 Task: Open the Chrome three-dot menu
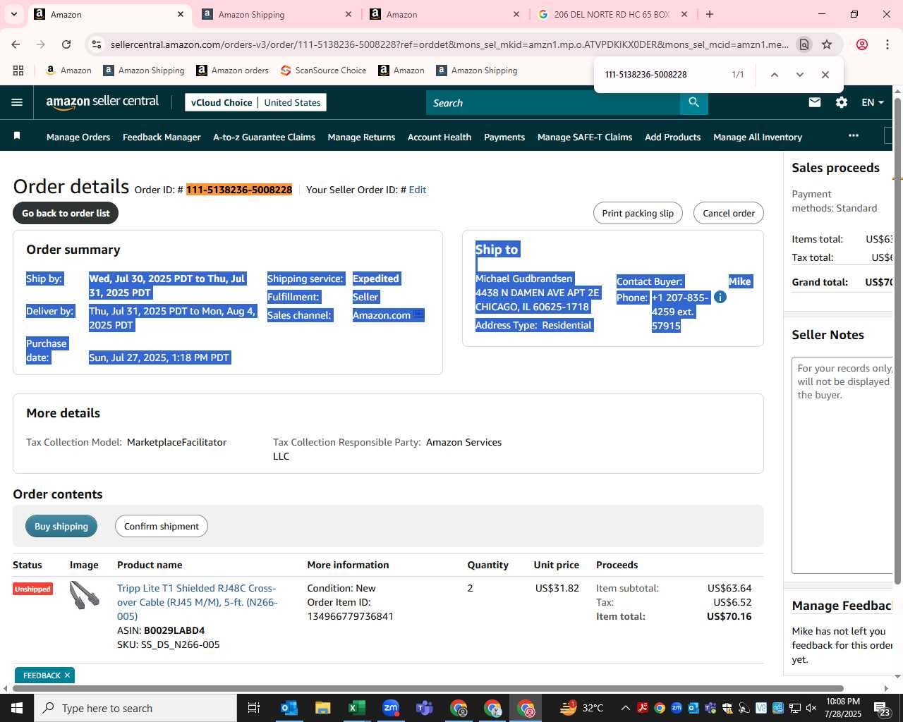[887, 44]
